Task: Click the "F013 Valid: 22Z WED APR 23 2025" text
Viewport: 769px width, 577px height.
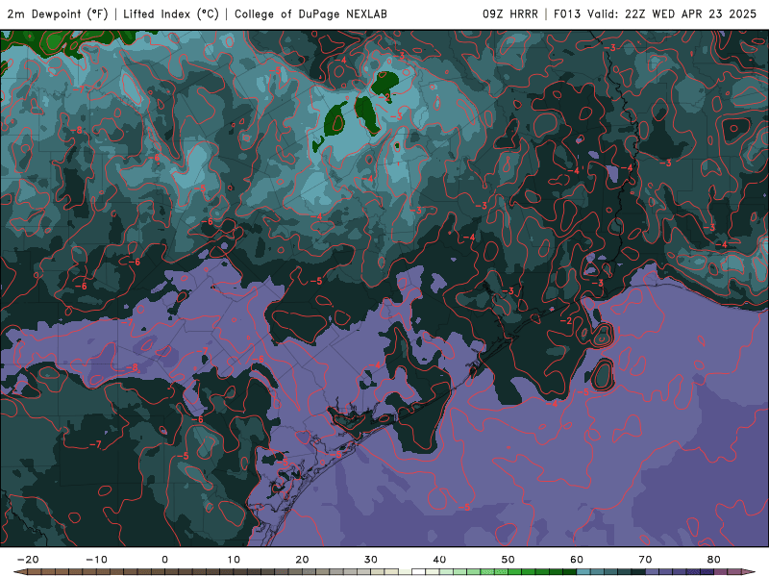Action: point(656,14)
